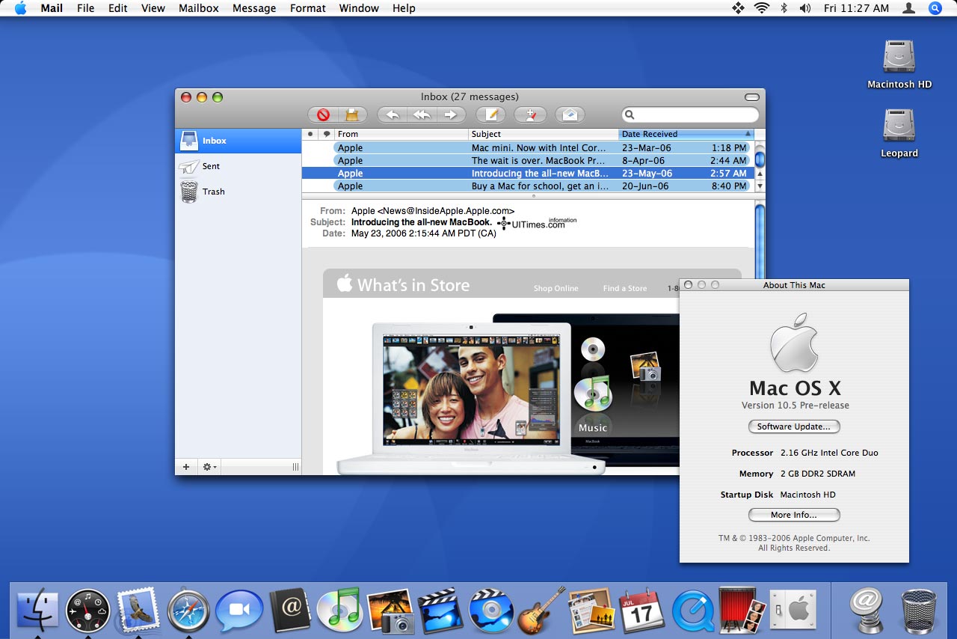Sort by the thread speech-bubble column

pos(327,135)
